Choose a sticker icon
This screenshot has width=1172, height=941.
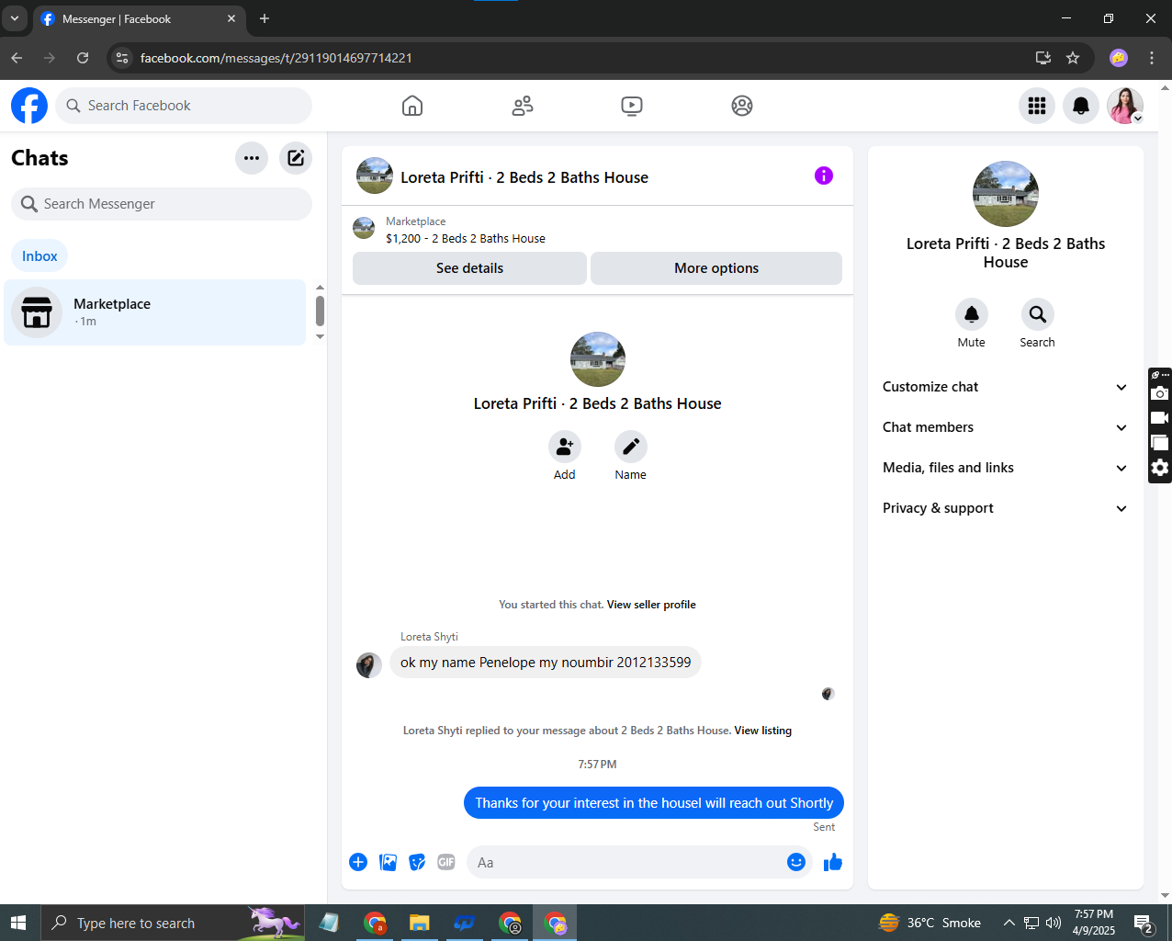(x=417, y=862)
